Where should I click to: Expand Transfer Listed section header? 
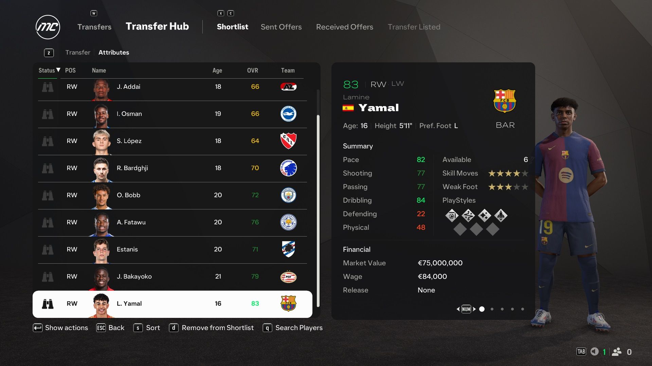point(414,27)
